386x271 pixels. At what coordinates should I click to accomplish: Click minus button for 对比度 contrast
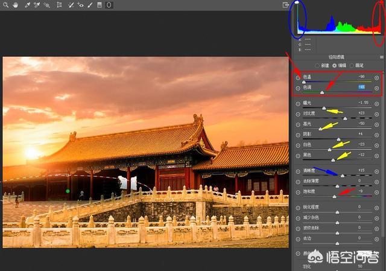(x=298, y=114)
